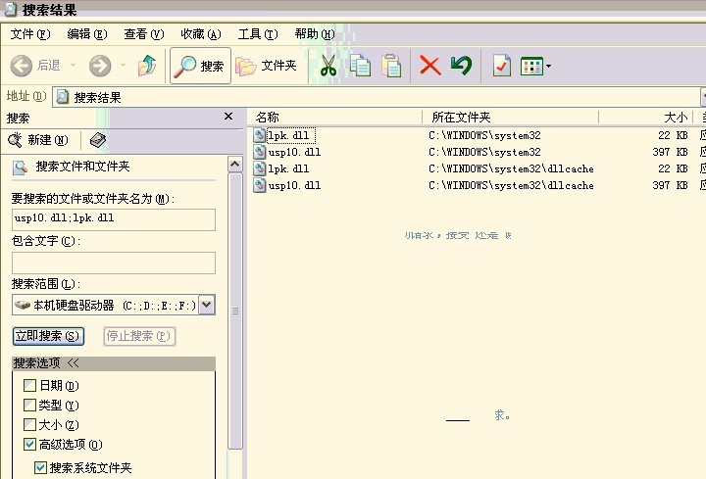Screen dimensions: 706x479
Task: Open the 查看(V) menu
Action: [143, 34]
